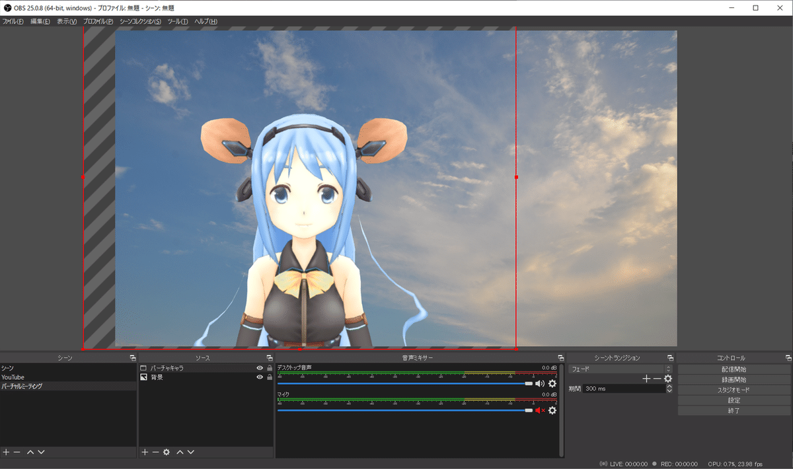
Task: Select the YouTube scene
Action: click(69, 377)
